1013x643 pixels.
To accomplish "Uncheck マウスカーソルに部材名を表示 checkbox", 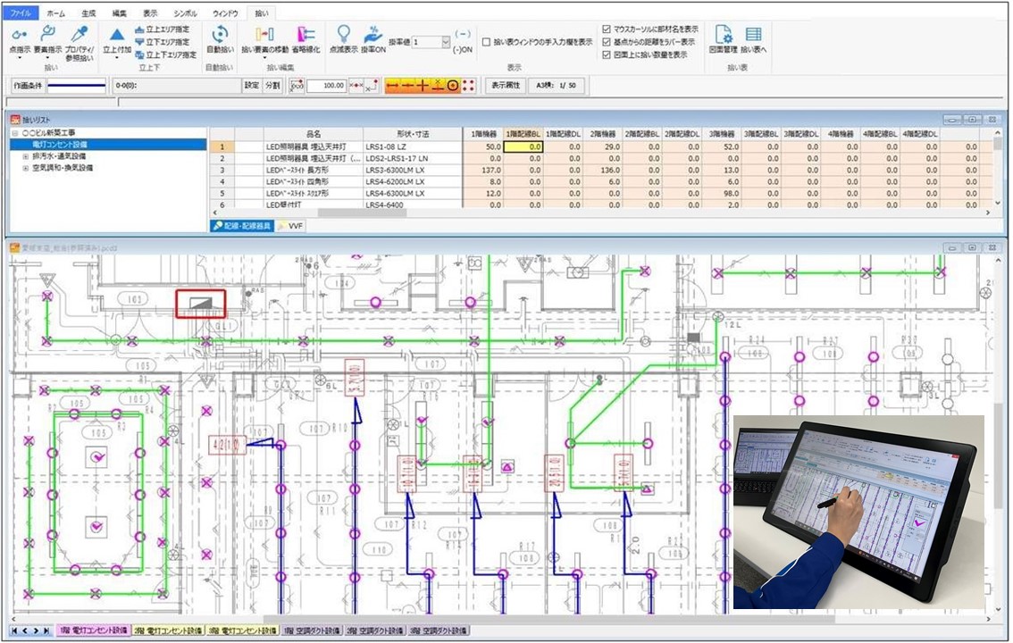I will click(x=607, y=29).
